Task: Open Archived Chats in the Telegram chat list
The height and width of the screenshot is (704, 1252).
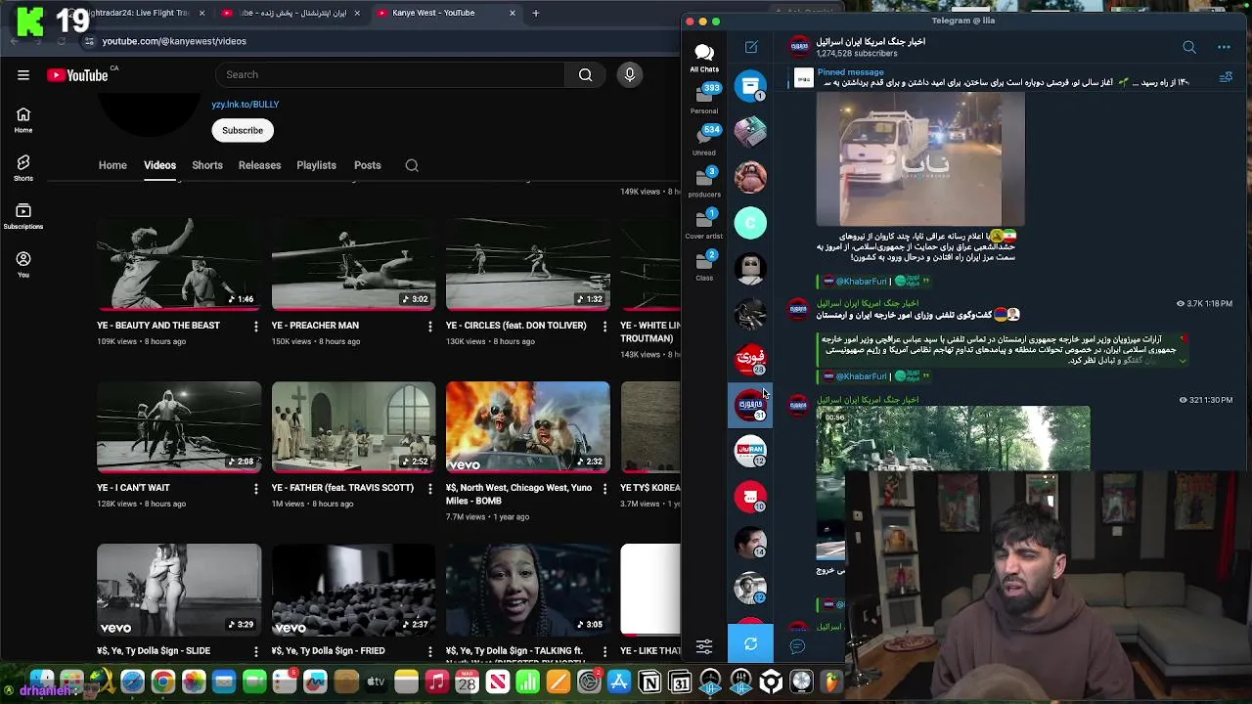Action: (750, 86)
